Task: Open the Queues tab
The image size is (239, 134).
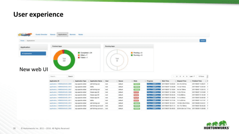Action: click(53, 35)
